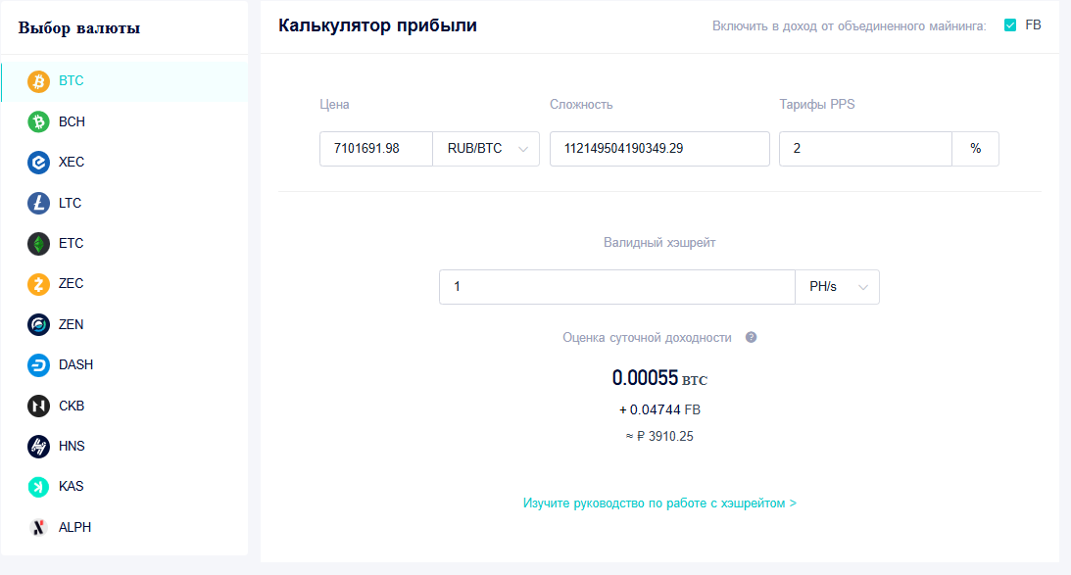1071x575 pixels.
Task: Click the PPS rate percentage field
Action: point(865,148)
